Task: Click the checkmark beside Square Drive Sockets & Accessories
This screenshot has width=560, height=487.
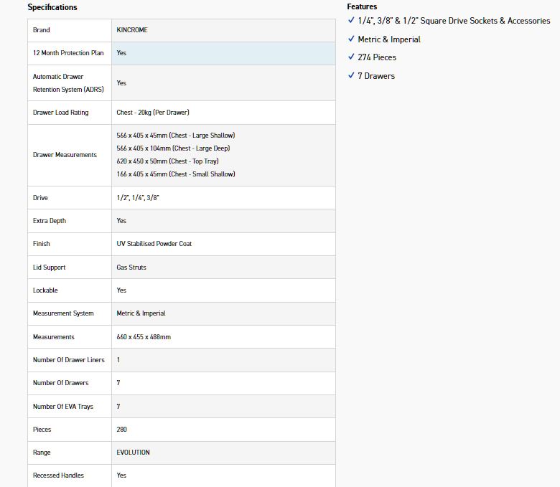Action: pyautogui.click(x=351, y=21)
